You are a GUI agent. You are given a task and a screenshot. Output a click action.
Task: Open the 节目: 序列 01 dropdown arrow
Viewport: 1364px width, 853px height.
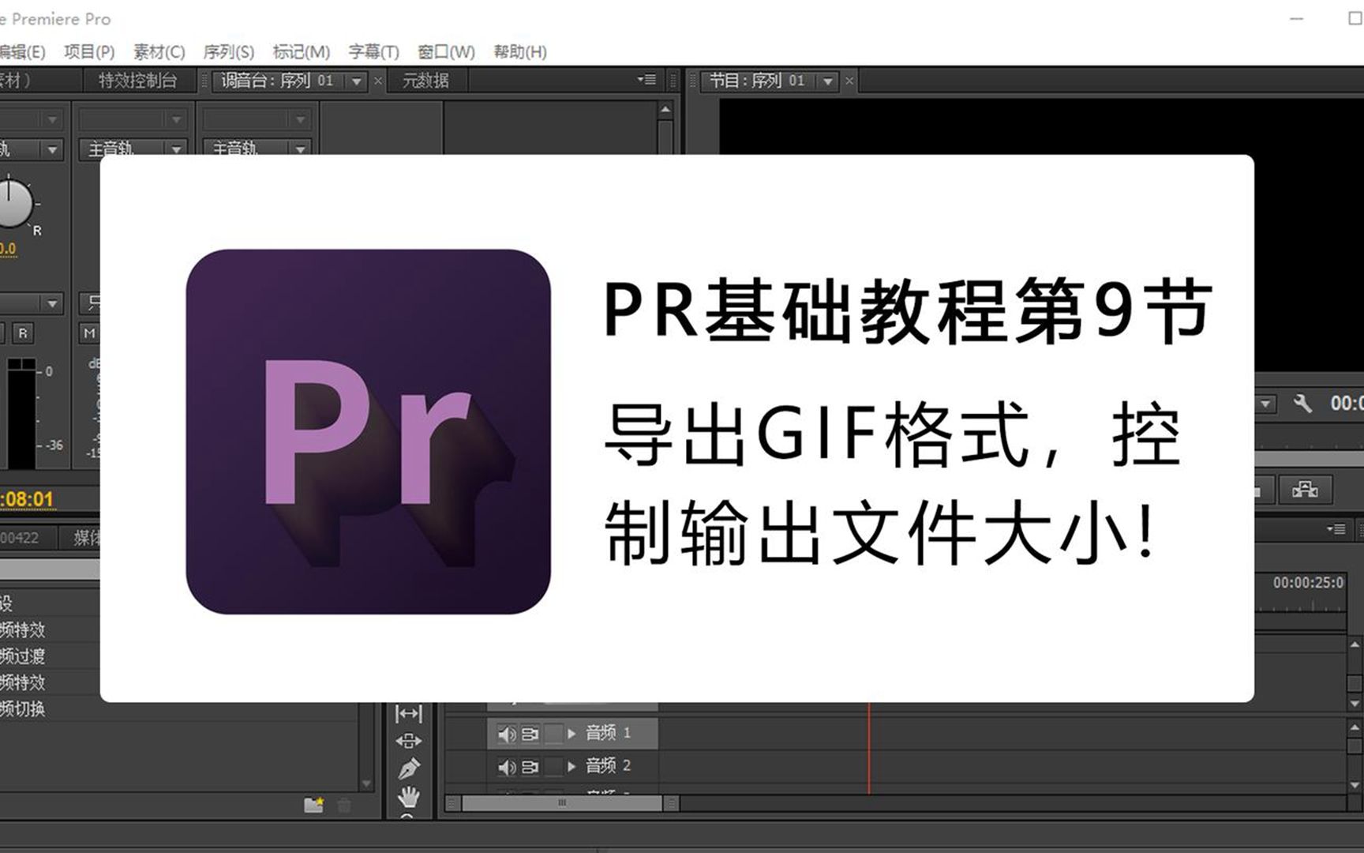point(828,81)
